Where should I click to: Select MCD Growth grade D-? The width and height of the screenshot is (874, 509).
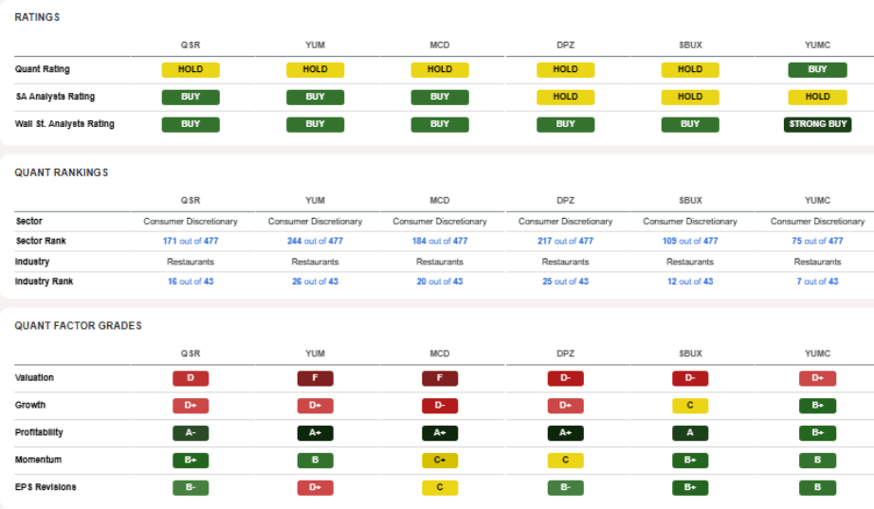click(x=440, y=406)
